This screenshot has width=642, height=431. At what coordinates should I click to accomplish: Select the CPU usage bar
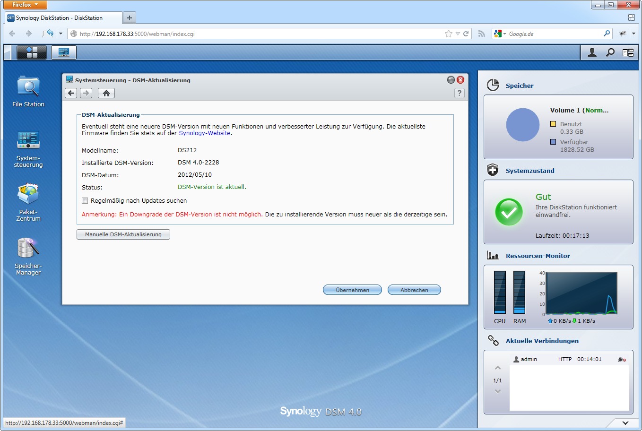(500, 292)
